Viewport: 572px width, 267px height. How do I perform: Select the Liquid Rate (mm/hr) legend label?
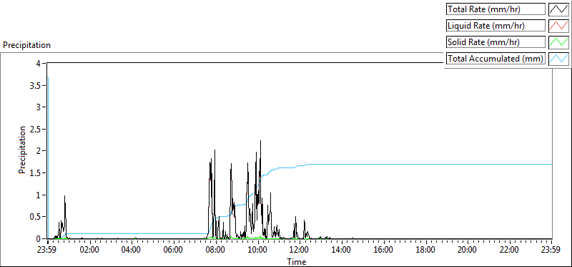tap(496, 26)
